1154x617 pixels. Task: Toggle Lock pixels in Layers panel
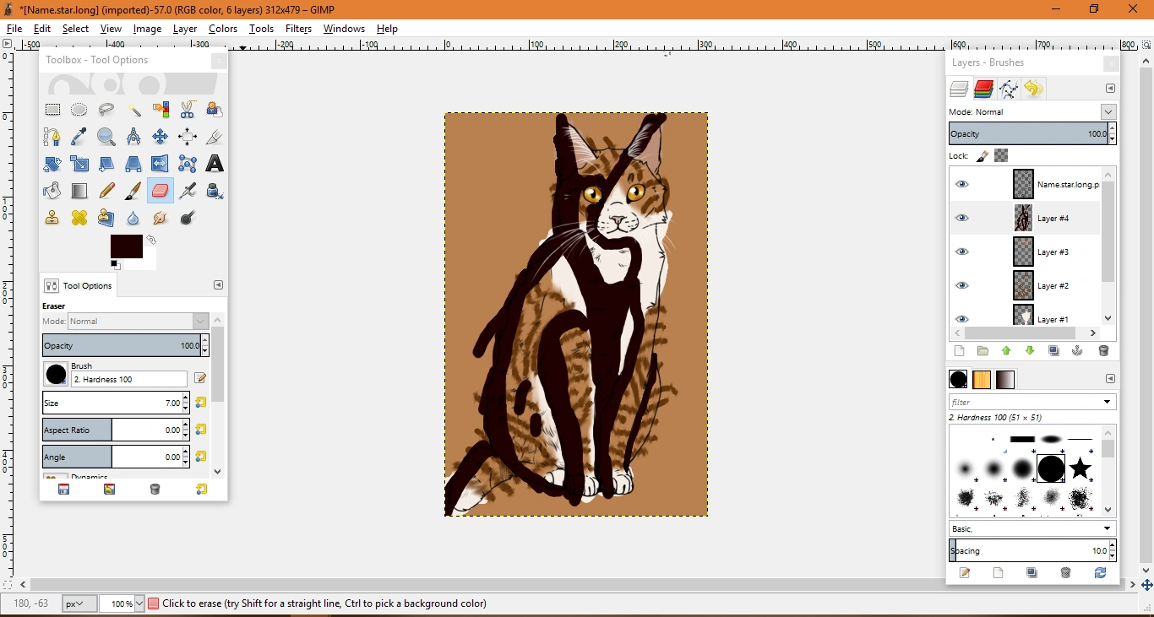983,155
